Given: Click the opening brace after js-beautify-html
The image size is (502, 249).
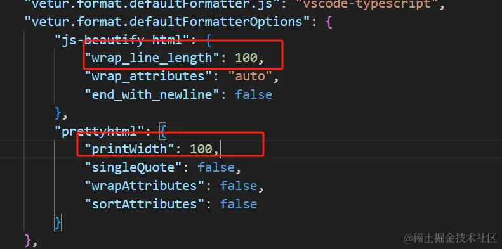Looking at the screenshot, I should [x=208, y=41].
